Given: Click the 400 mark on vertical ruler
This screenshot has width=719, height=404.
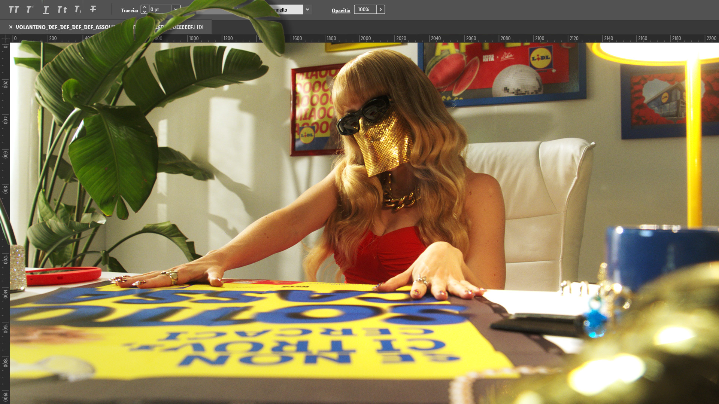Looking at the screenshot, I should 5,120.
